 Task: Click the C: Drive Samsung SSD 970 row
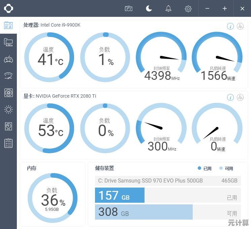[168, 181]
